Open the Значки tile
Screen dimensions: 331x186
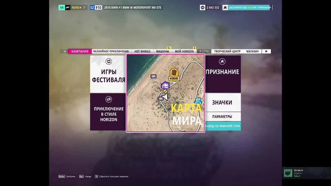click(223, 103)
